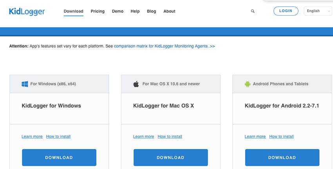The image size is (333, 169).
Task: Open How to install for Android
Action: [281, 137]
